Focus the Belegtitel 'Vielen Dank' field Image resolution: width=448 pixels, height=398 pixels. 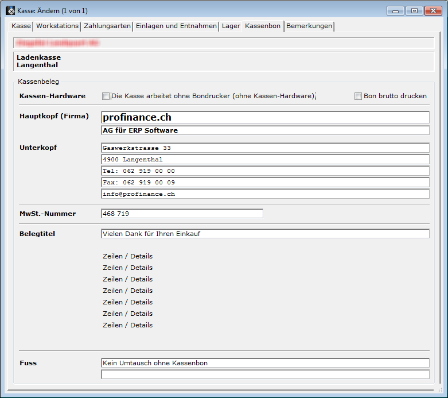[x=265, y=234]
